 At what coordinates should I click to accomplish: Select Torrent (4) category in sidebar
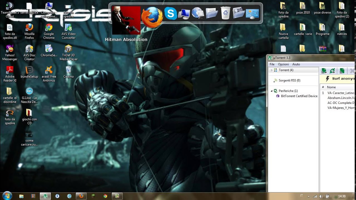286,70
